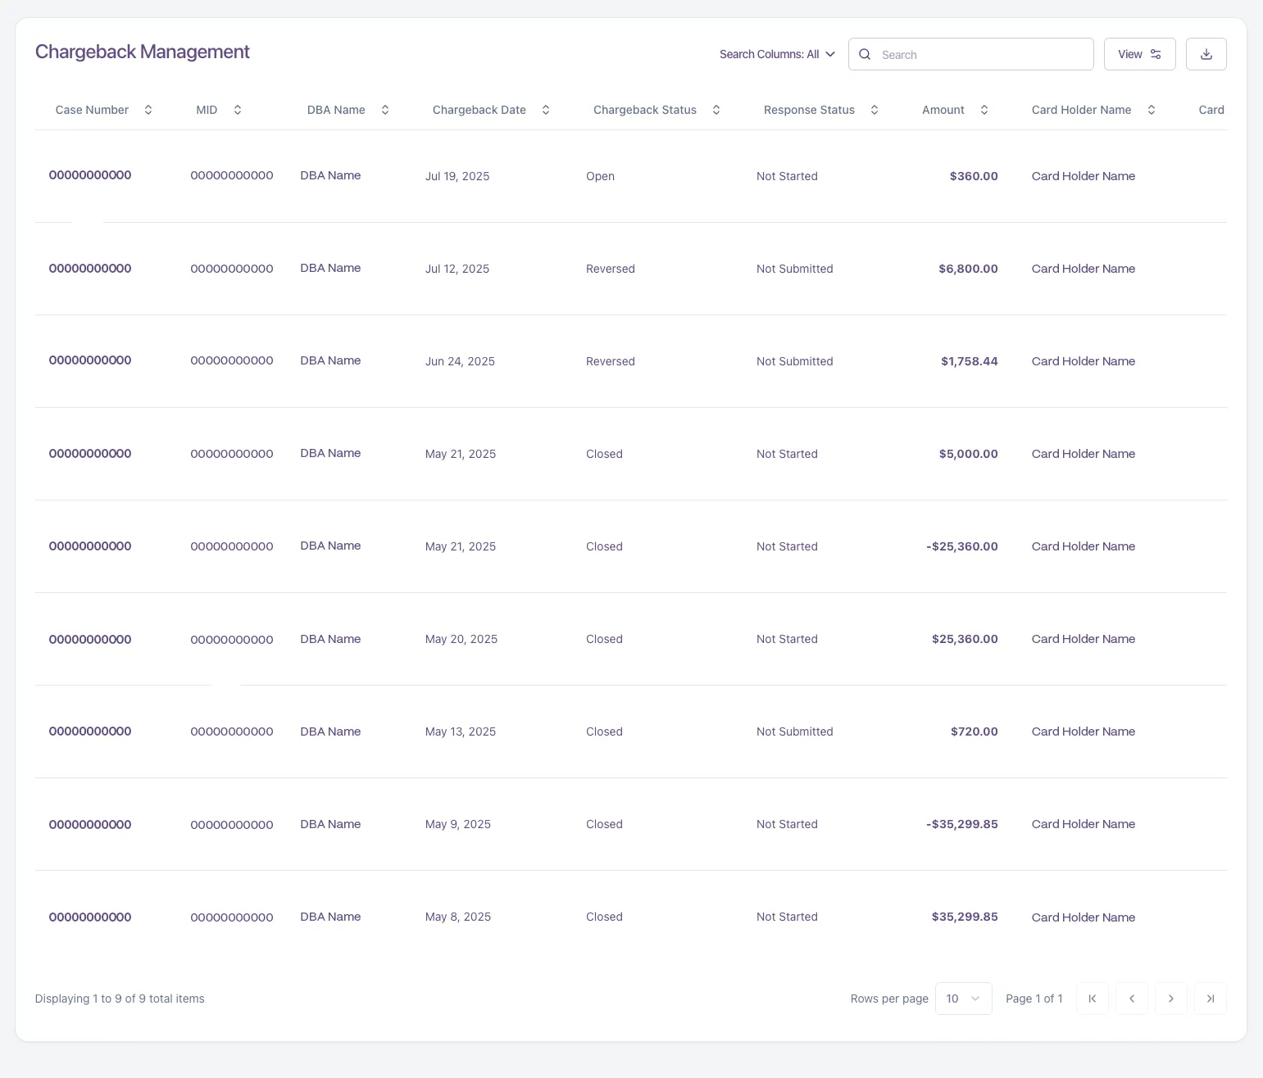The image size is (1263, 1078).
Task: Go to the next page
Action: (x=1171, y=999)
